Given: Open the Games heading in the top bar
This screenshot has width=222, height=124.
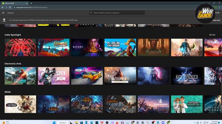Looking at the screenshot, I should pyautogui.click(x=10, y=13).
